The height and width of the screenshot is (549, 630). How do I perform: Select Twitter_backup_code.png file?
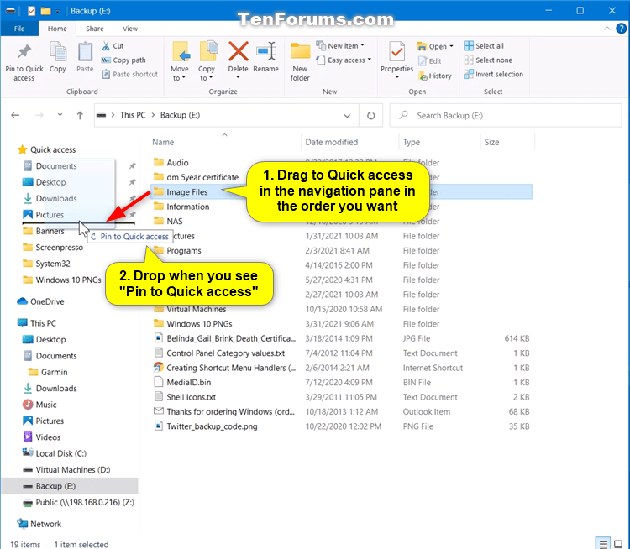coord(206,426)
